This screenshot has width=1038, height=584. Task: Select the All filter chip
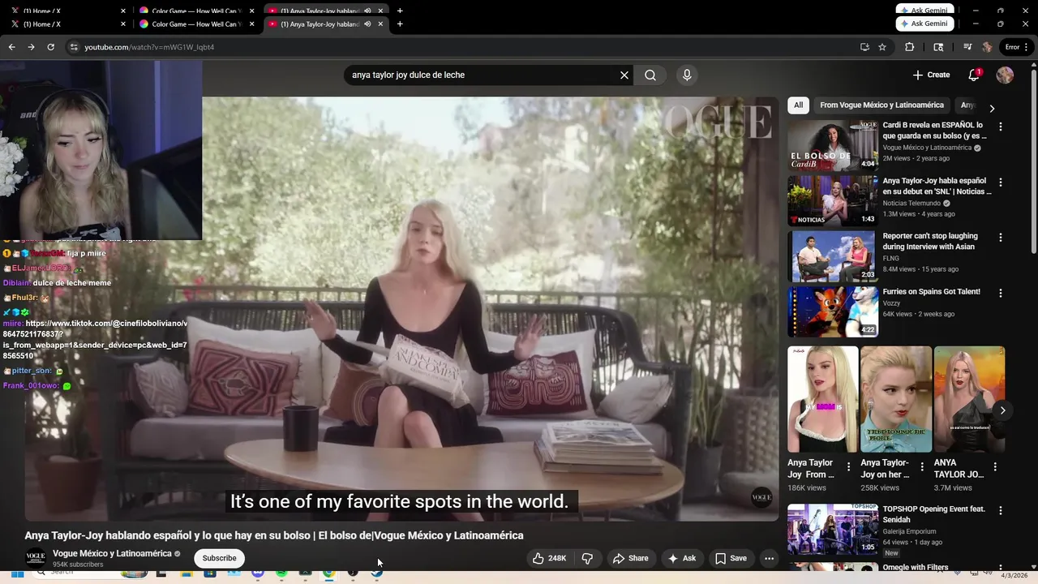pos(798,105)
